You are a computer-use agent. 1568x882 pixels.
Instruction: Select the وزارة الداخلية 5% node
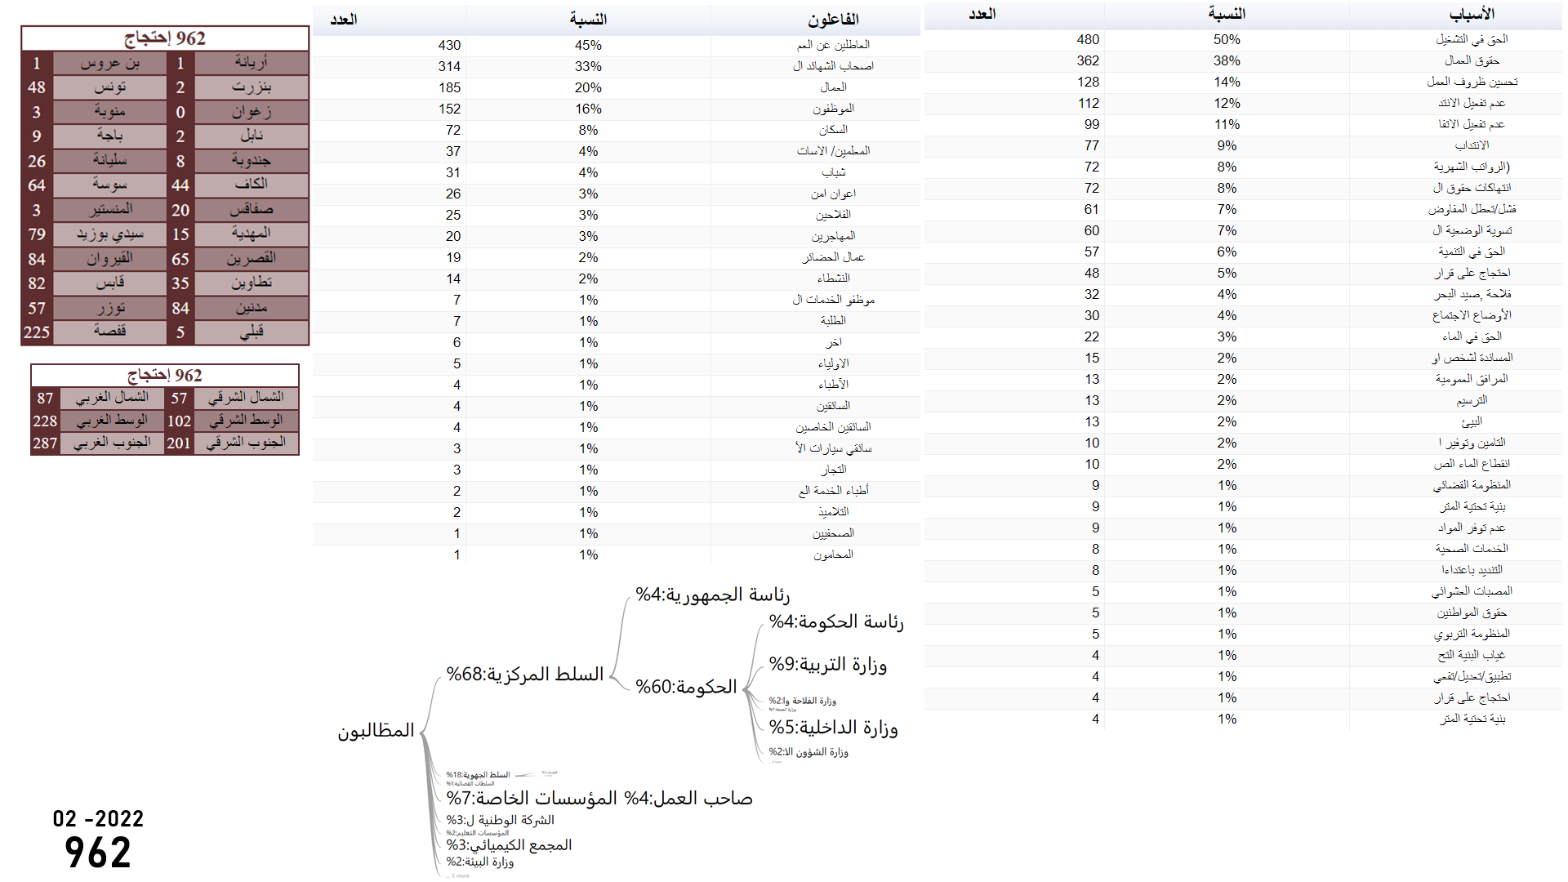(833, 728)
